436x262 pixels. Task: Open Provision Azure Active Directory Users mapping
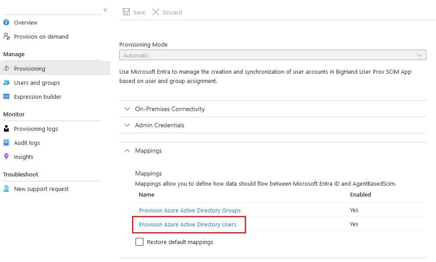pos(187,224)
